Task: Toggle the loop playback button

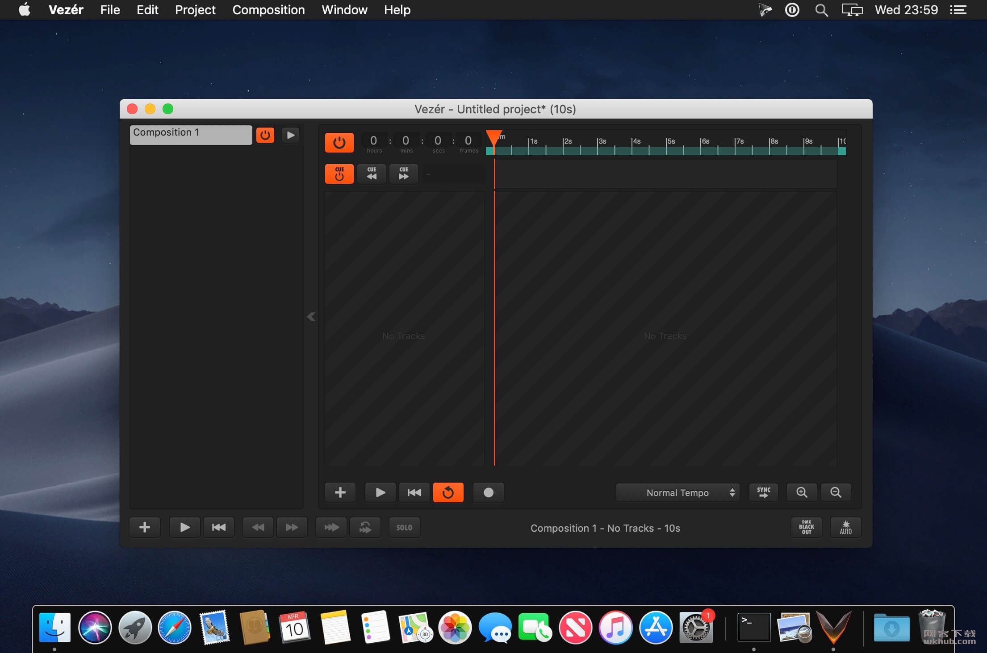Action: pyautogui.click(x=448, y=492)
